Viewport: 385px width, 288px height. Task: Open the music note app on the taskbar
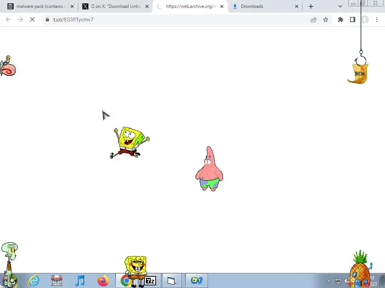click(80, 280)
